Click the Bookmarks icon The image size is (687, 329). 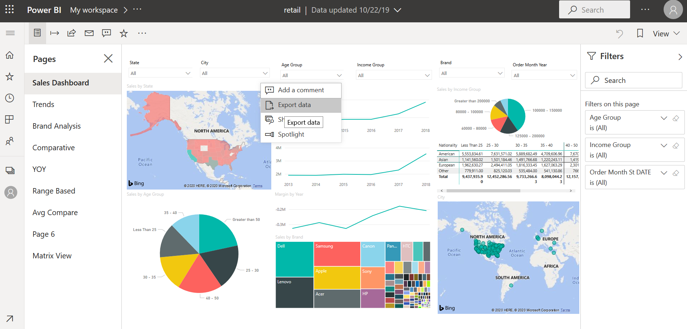(640, 33)
